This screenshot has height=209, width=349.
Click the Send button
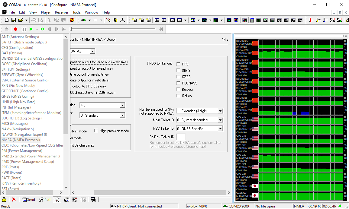coord(28,199)
